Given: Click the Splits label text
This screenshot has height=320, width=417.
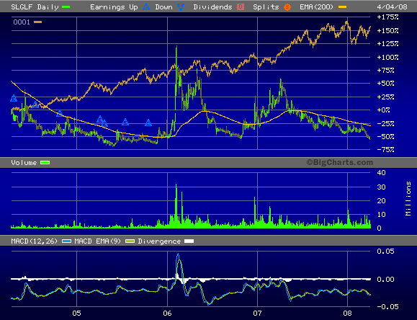Looking at the screenshot, I should click(x=266, y=7).
